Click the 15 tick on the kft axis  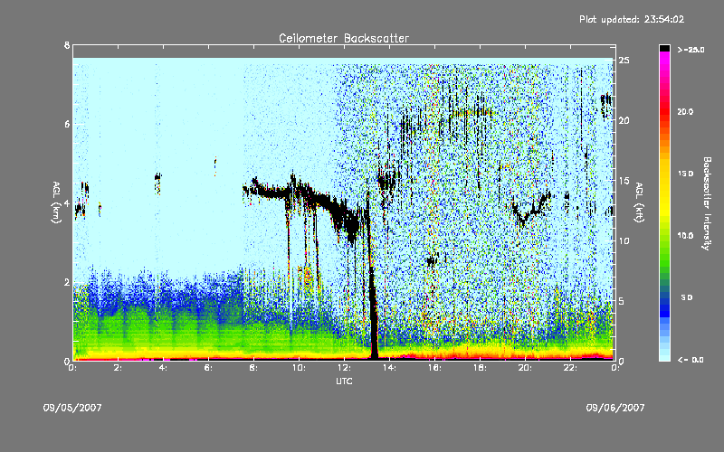coord(624,181)
